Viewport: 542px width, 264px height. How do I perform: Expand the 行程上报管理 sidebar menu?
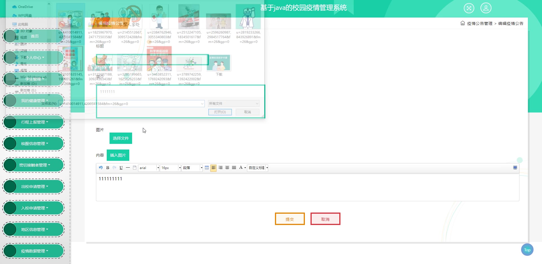click(33, 122)
